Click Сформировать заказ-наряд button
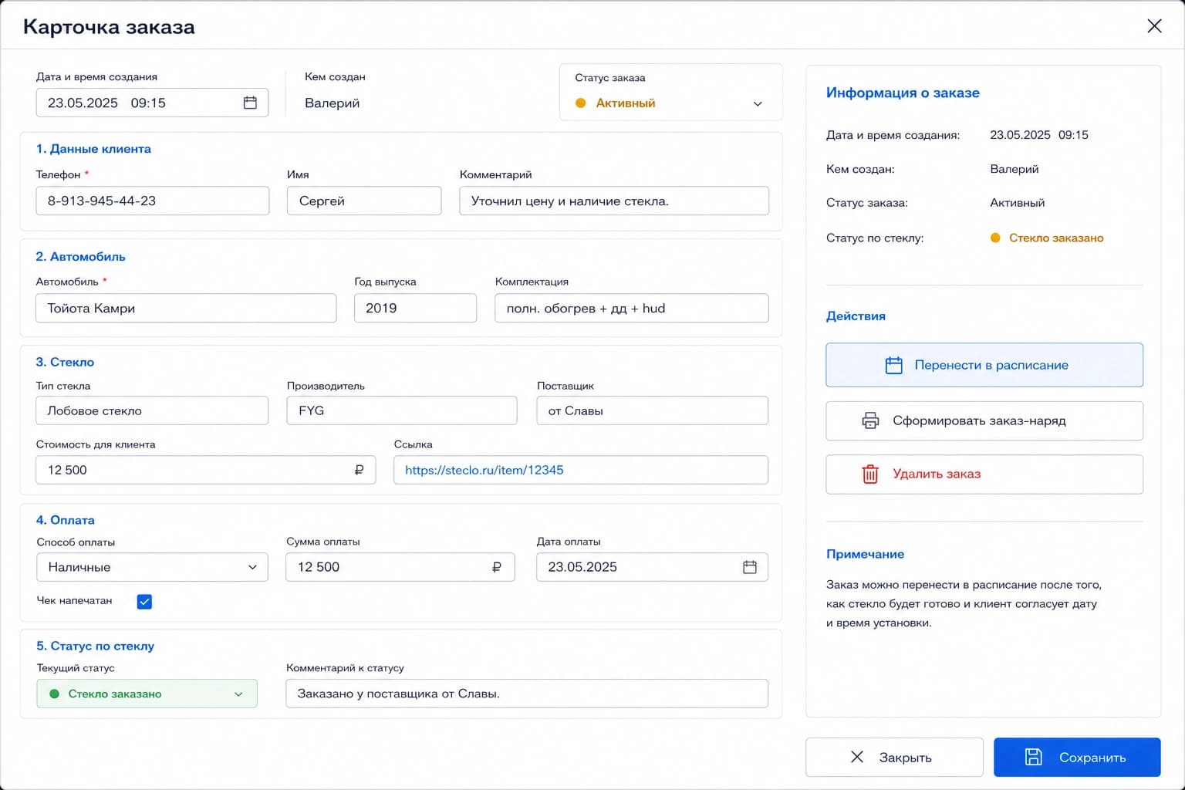Viewport: 1185px width, 790px height. (x=984, y=420)
